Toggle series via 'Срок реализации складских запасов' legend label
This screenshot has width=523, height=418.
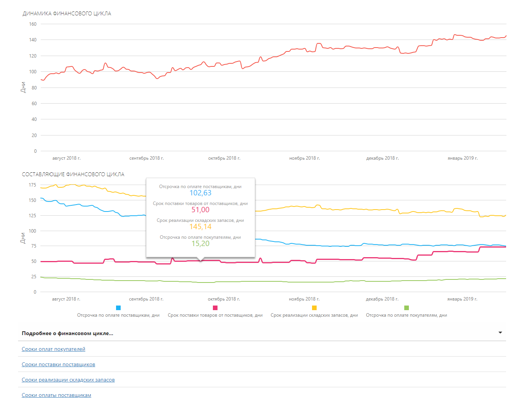(314, 315)
